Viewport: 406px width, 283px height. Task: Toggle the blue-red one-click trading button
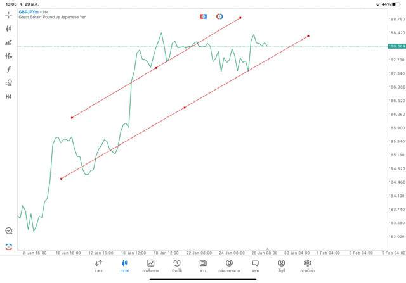[203, 16]
